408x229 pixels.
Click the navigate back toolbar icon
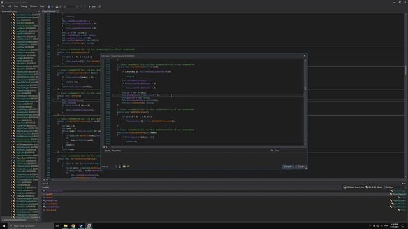[48, 6]
